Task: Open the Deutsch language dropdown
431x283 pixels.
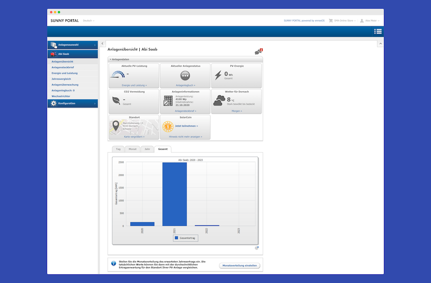Action: pyautogui.click(x=88, y=21)
